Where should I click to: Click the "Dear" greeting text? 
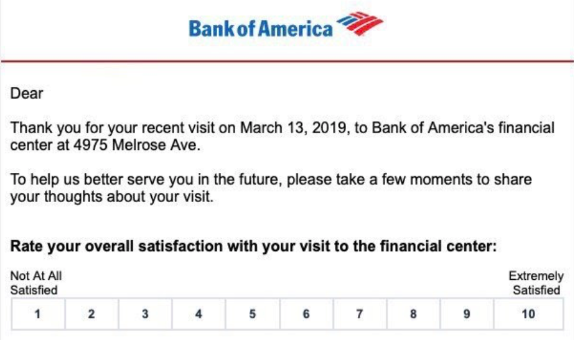click(26, 93)
